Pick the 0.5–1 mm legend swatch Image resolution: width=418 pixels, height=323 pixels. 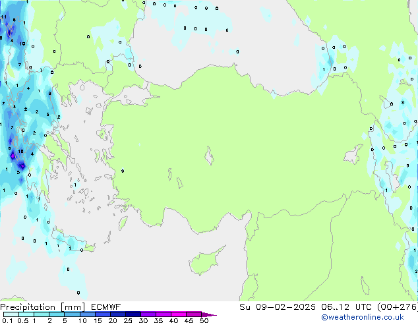26,314
